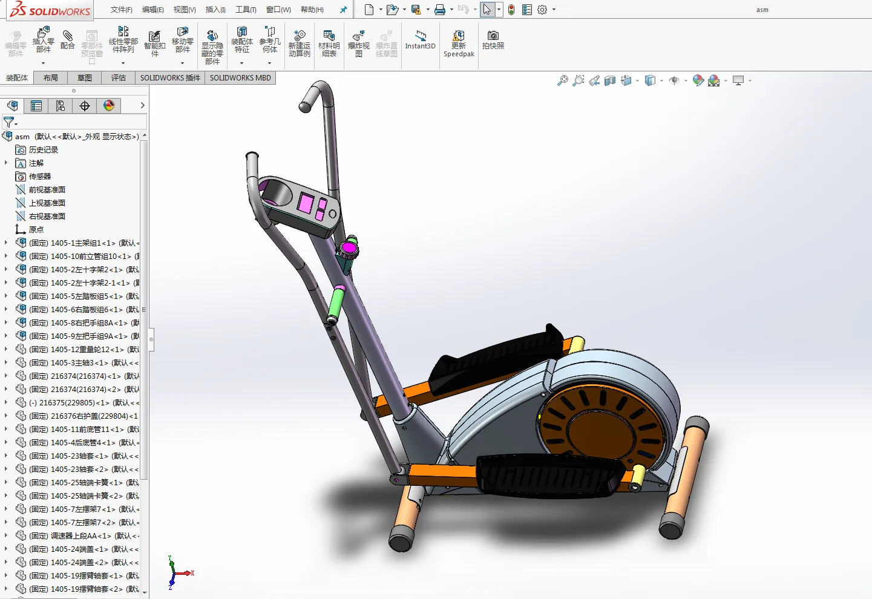Click Zoom to Fit magnifier icon
Image resolution: width=872 pixels, height=599 pixels.
click(563, 80)
